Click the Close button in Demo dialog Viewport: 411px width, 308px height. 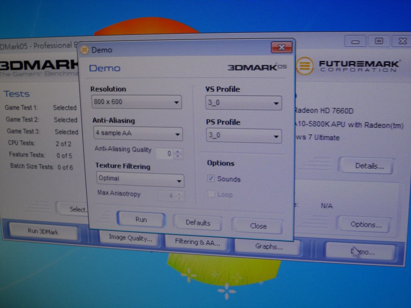click(x=258, y=226)
